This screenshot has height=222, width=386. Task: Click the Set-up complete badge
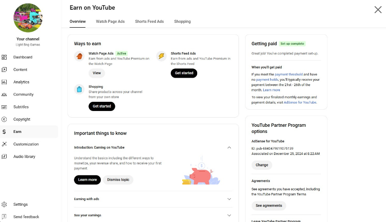click(x=292, y=44)
